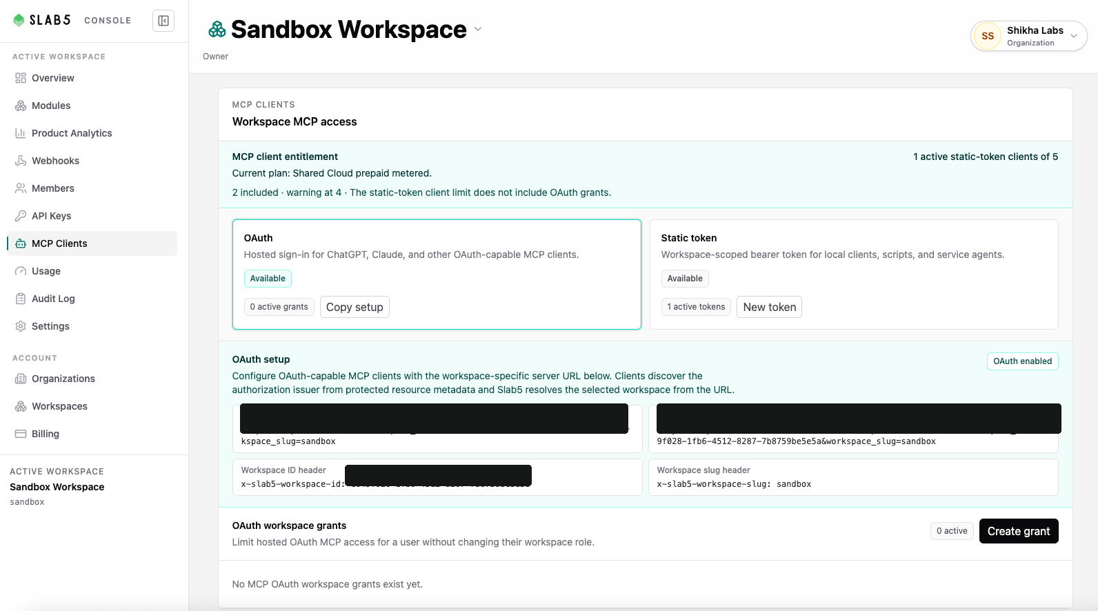This screenshot has height=611, width=1098.
Task: Click the Workspace slug header field
Action: pos(853,477)
